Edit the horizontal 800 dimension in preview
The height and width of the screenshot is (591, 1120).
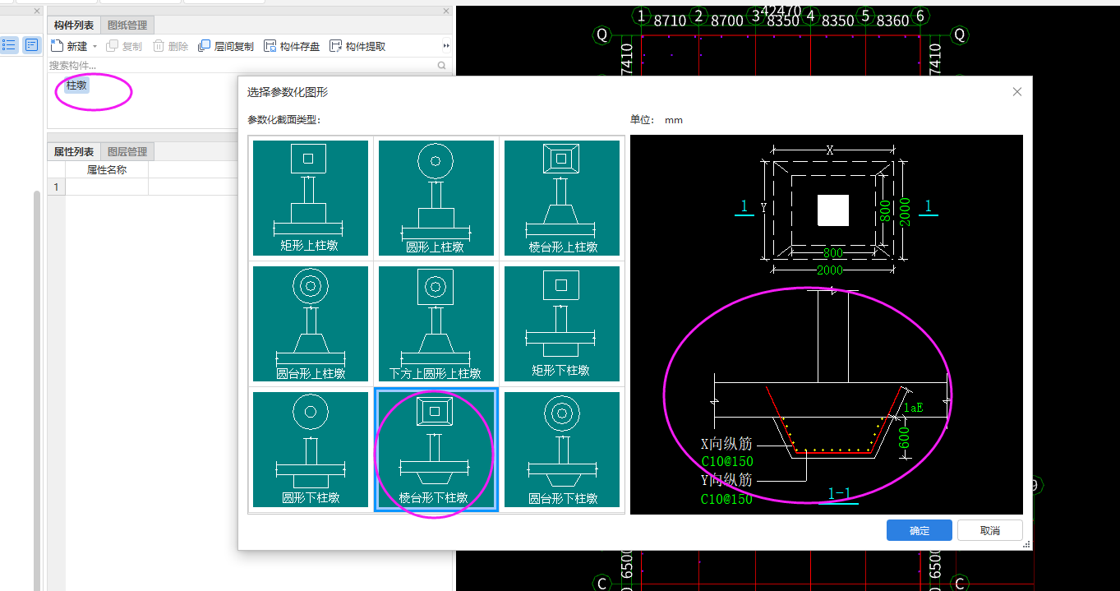(833, 253)
